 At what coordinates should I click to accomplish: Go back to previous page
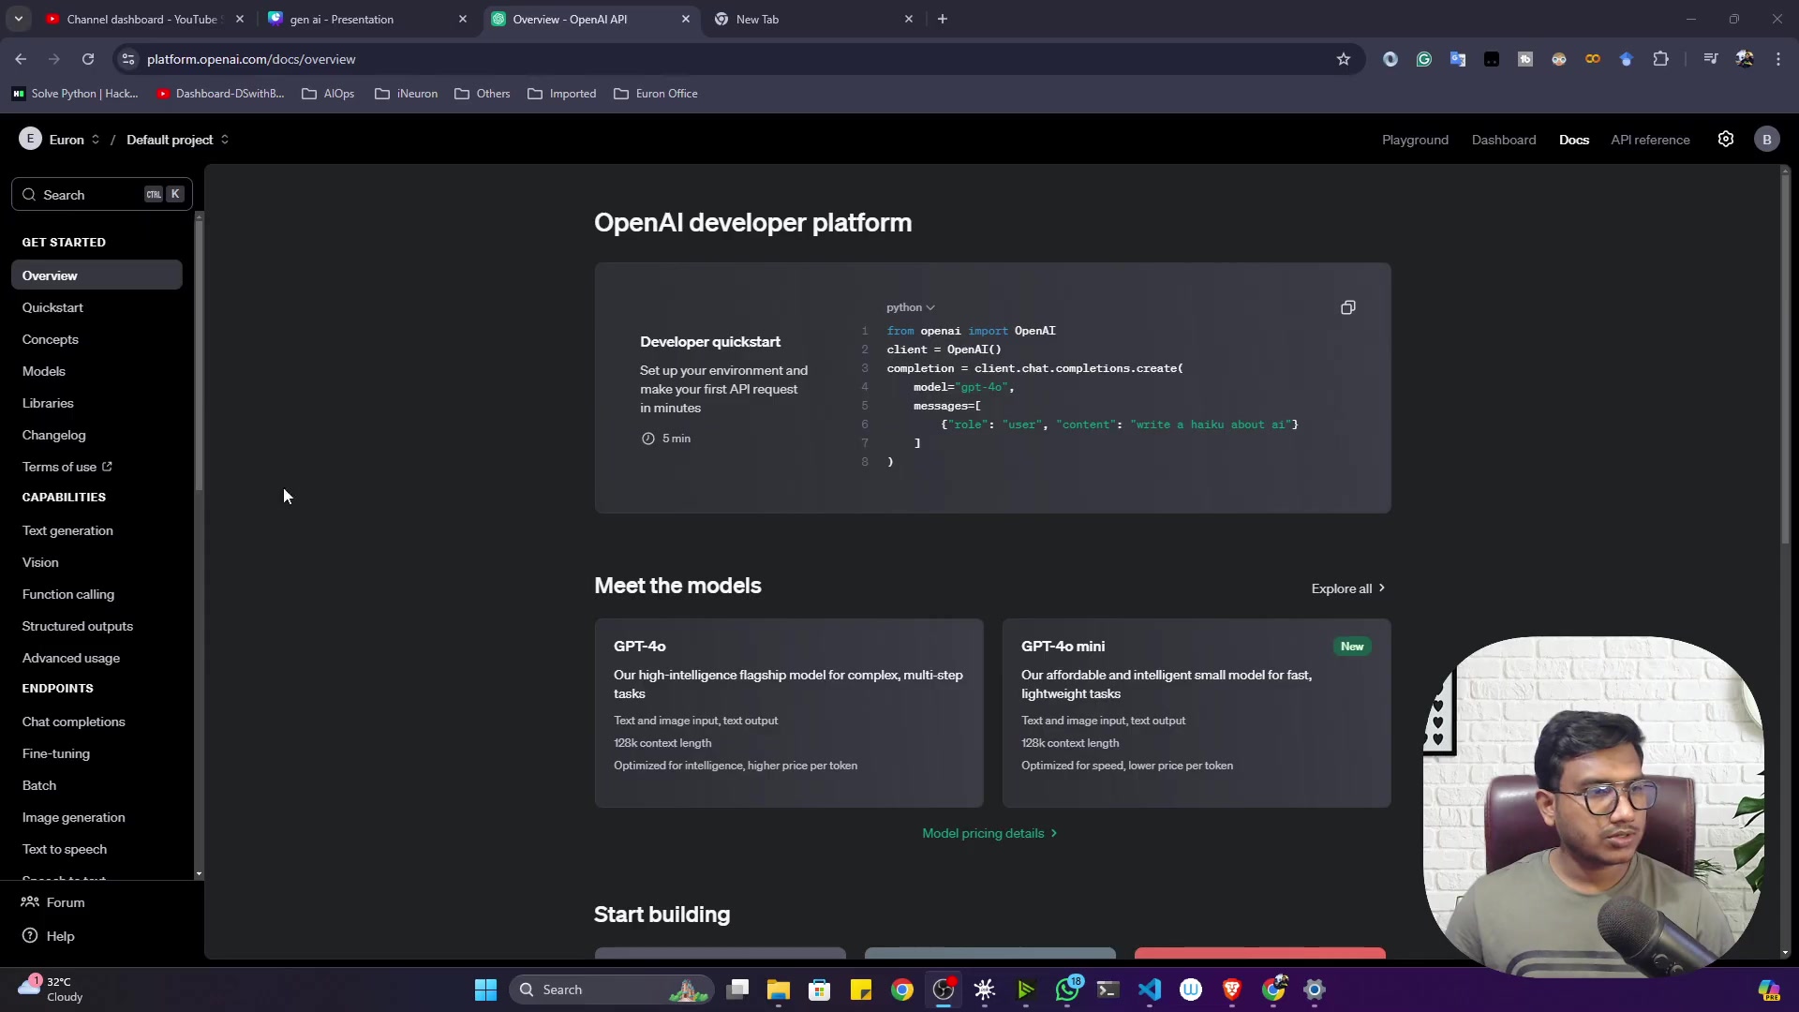click(x=21, y=59)
